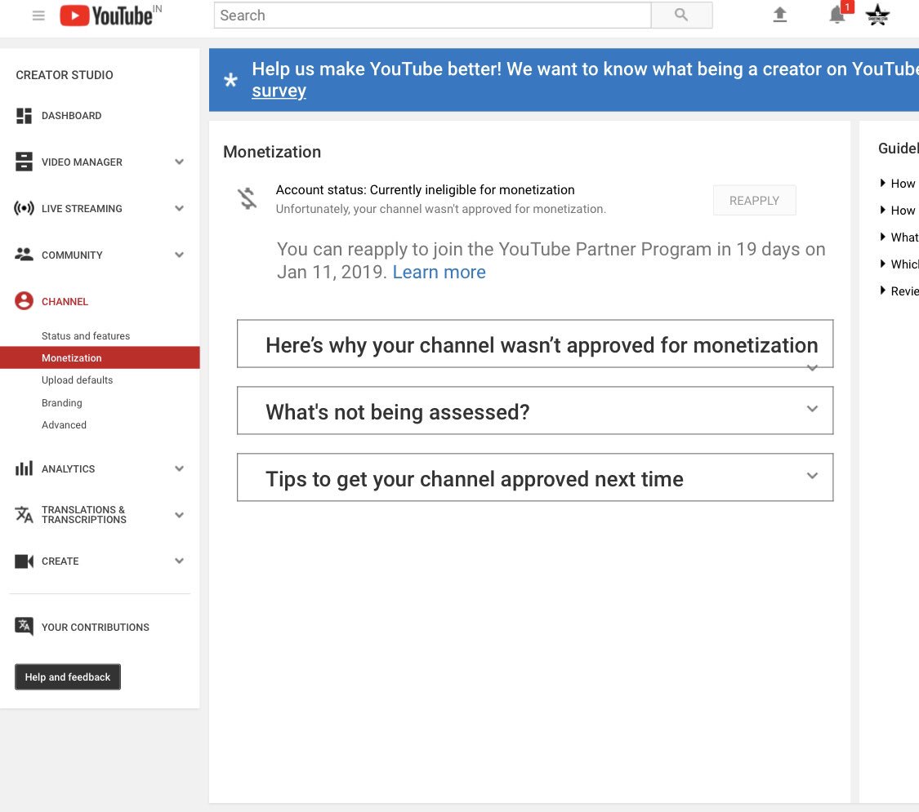Expand Live Streaming section chevron
The image size is (919, 812).
pyautogui.click(x=180, y=208)
